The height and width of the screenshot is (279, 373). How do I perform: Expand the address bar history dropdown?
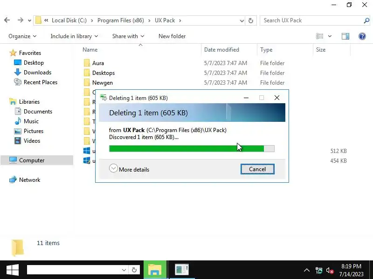[242, 21]
